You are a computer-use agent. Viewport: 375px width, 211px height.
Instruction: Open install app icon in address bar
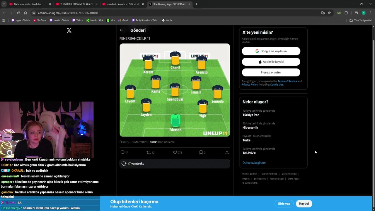pos(323,13)
